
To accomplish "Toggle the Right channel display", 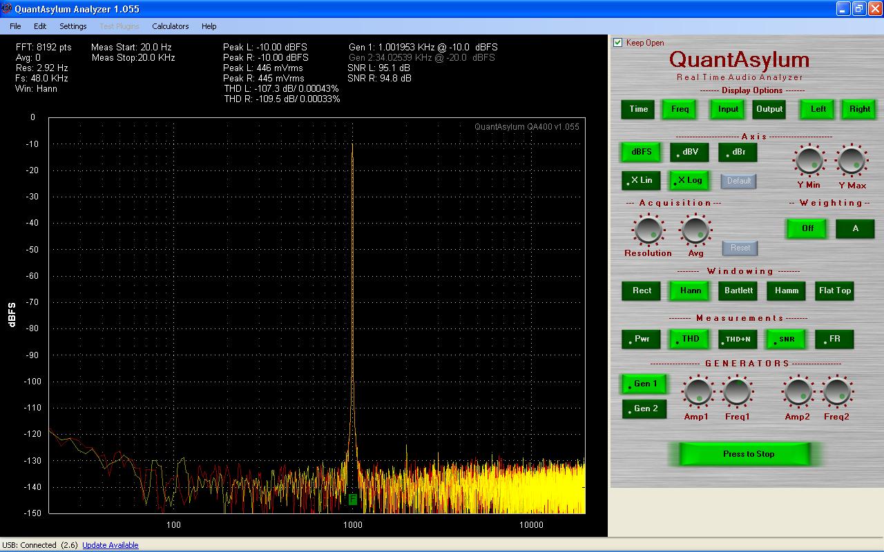I will [860, 109].
